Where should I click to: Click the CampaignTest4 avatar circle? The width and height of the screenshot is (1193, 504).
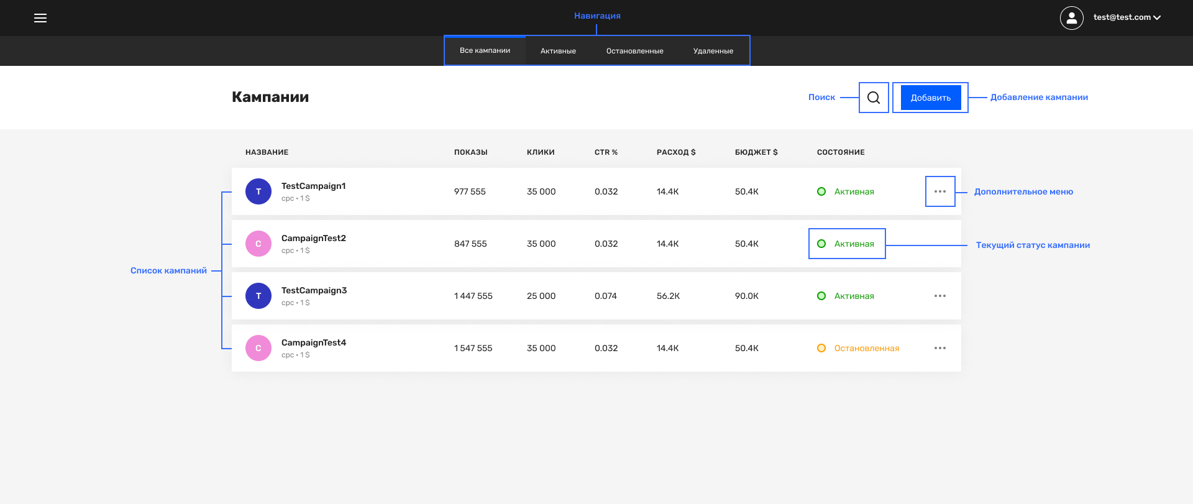(258, 348)
